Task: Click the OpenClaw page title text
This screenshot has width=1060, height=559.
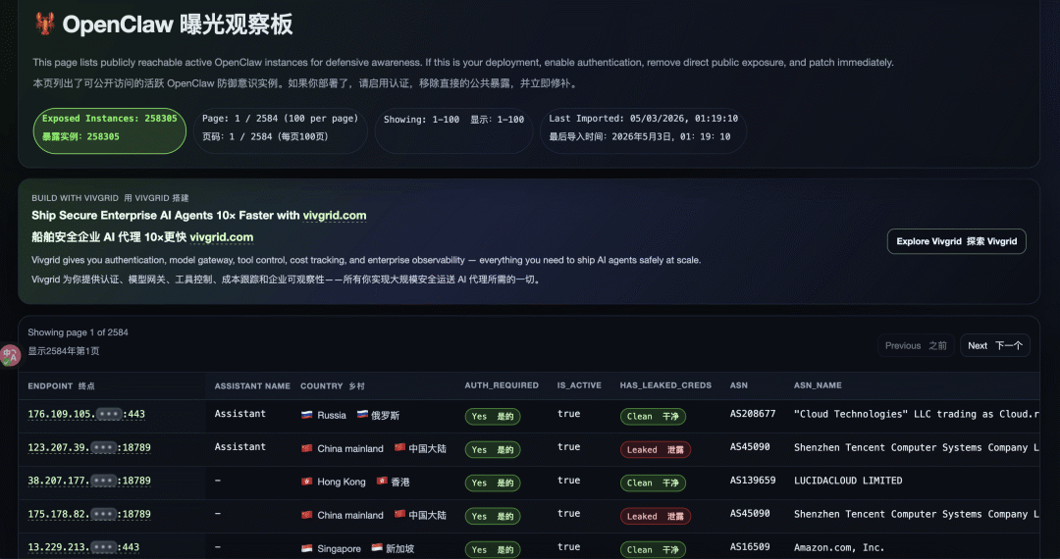Action: coord(178,25)
